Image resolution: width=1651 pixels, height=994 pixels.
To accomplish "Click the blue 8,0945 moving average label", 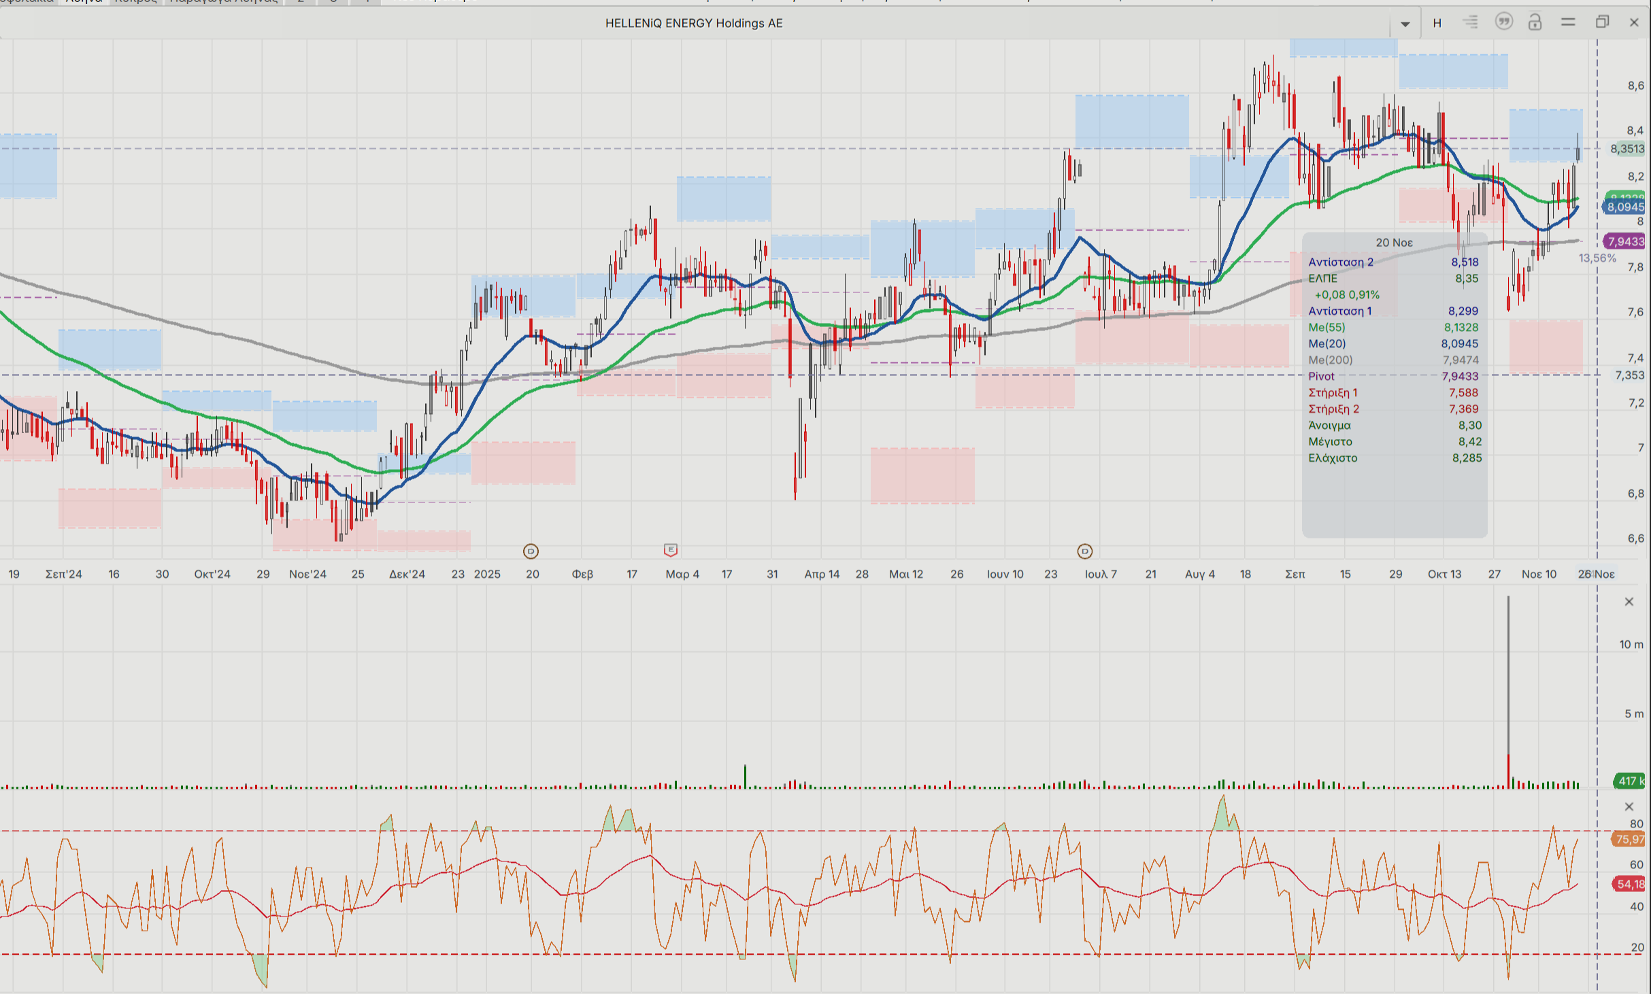I will [x=1625, y=207].
